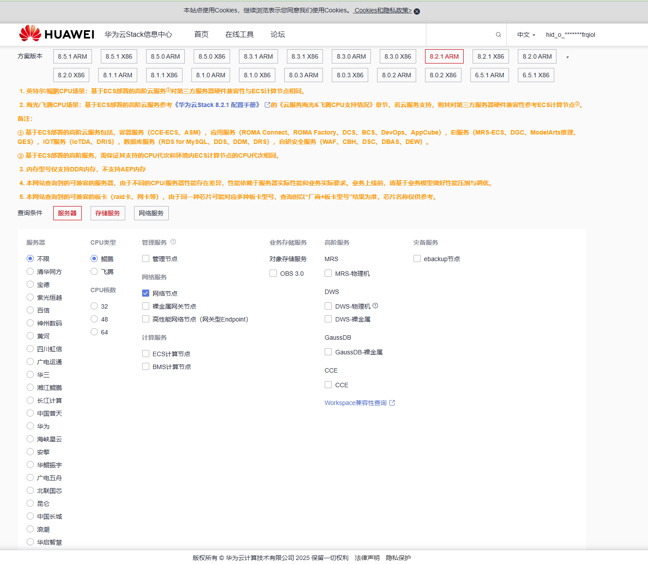Check MRS-物理机 checkbox

pyautogui.click(x=328, y=273)
